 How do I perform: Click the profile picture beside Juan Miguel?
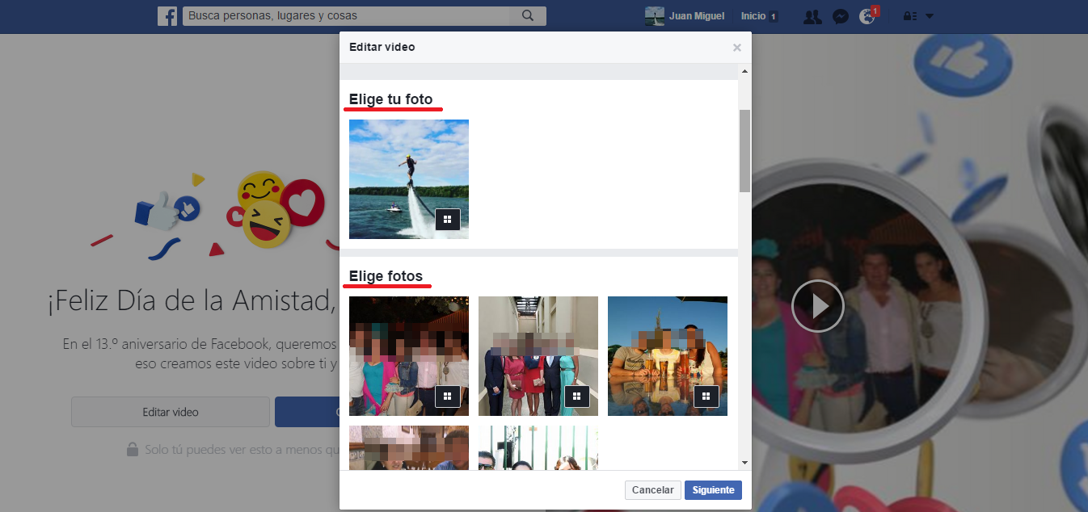pyautogui.click(x=655, y=16)
